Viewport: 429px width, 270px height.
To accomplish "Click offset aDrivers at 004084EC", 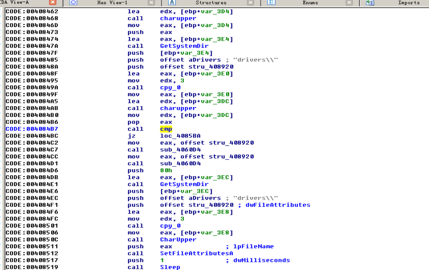I will tap(190, 198).
